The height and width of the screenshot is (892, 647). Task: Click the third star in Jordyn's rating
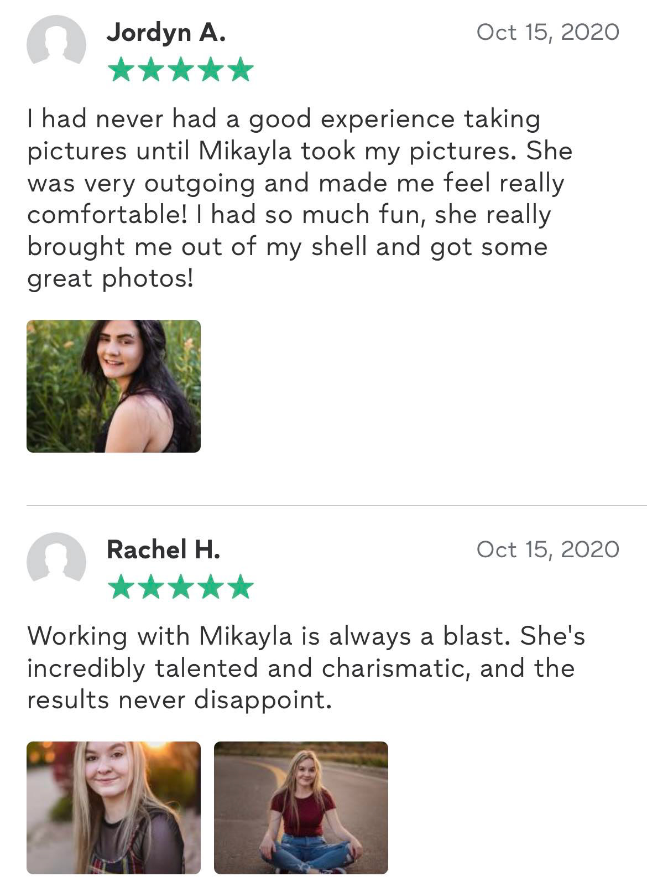pos(180,70)
